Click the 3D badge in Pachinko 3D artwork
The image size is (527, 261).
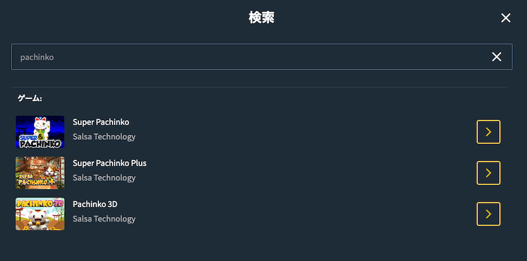[x=59, y=203]
